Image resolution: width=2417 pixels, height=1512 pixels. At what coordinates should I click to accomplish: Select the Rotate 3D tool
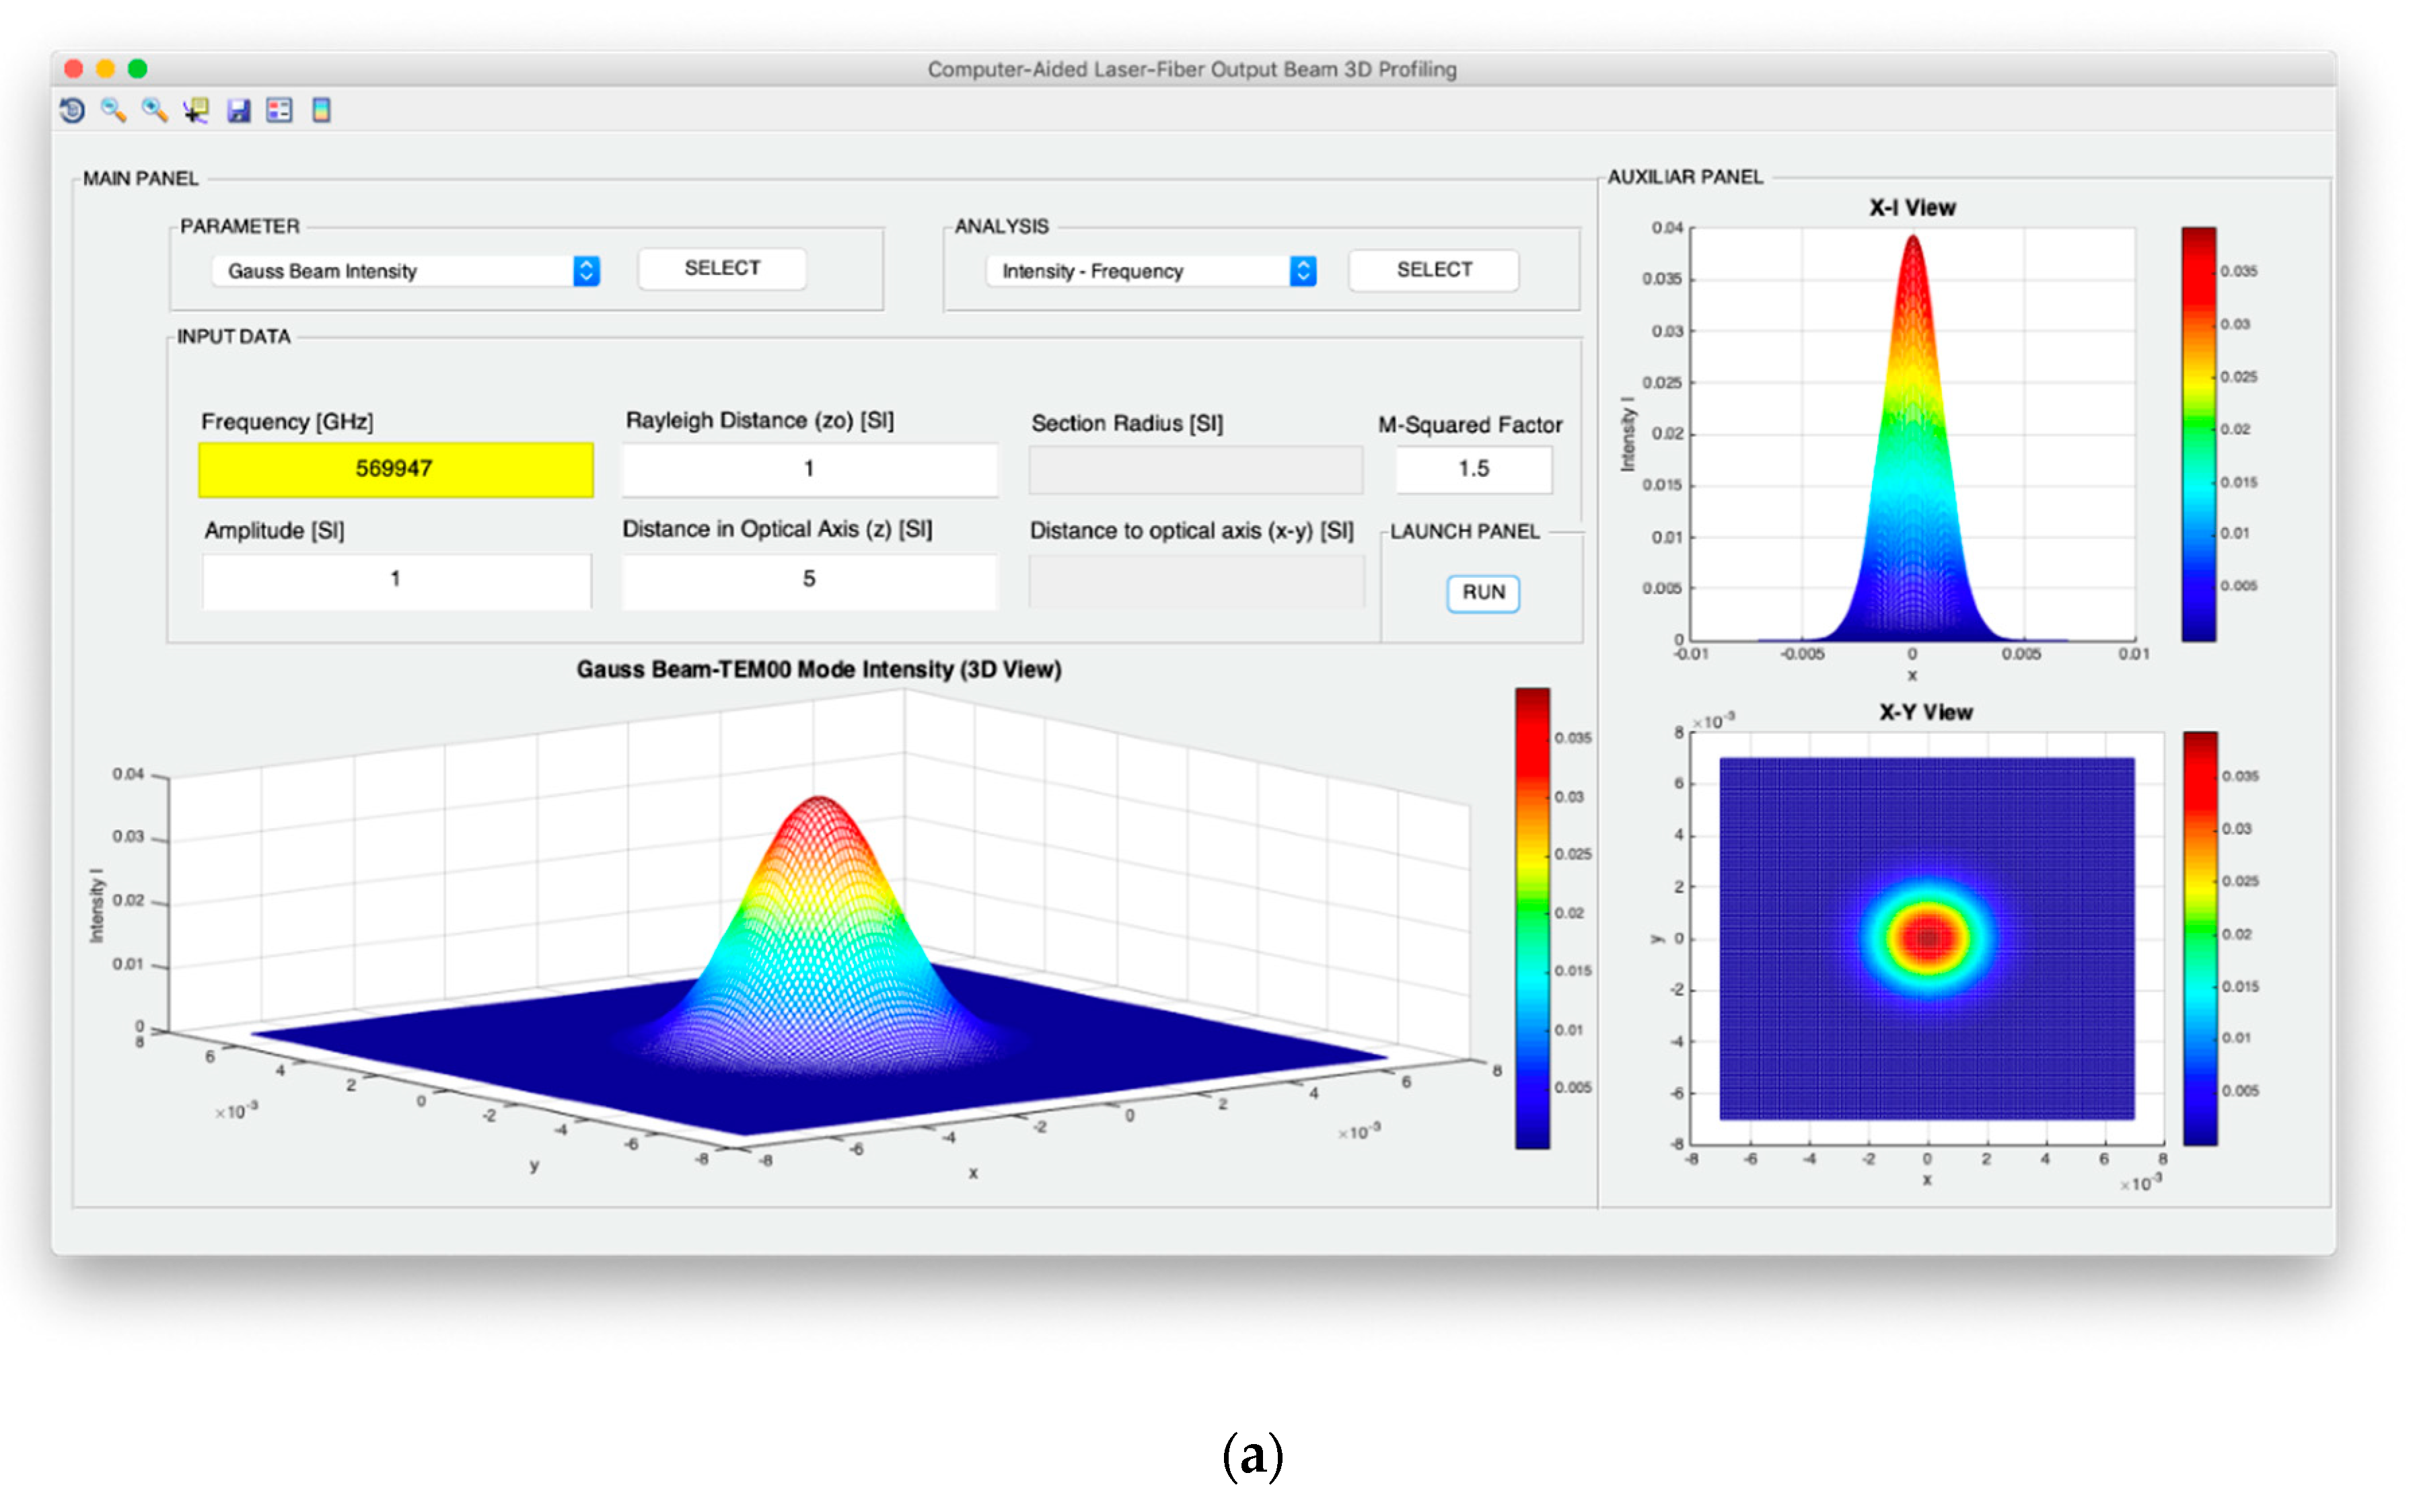point(72,110)
